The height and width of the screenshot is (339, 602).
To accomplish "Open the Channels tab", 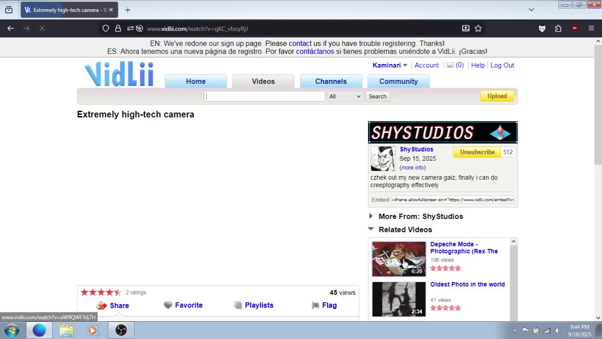I will point(331,81).
